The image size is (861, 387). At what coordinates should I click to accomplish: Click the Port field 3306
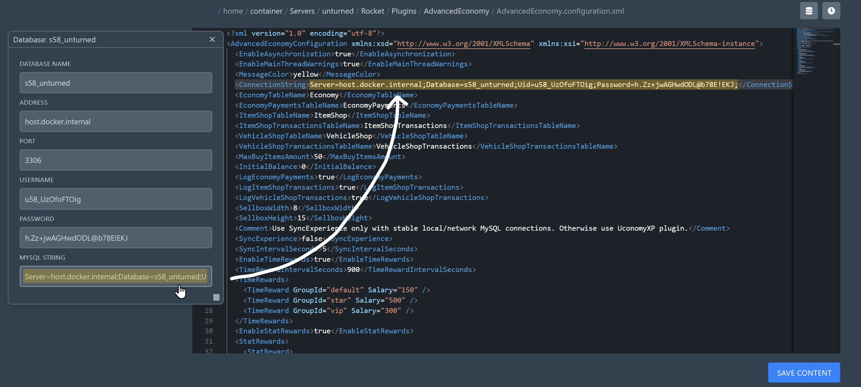[116, 160]
